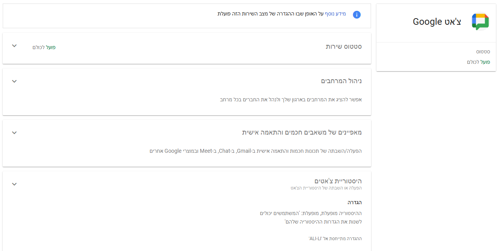Click the Google Chat logo icon

480,22
